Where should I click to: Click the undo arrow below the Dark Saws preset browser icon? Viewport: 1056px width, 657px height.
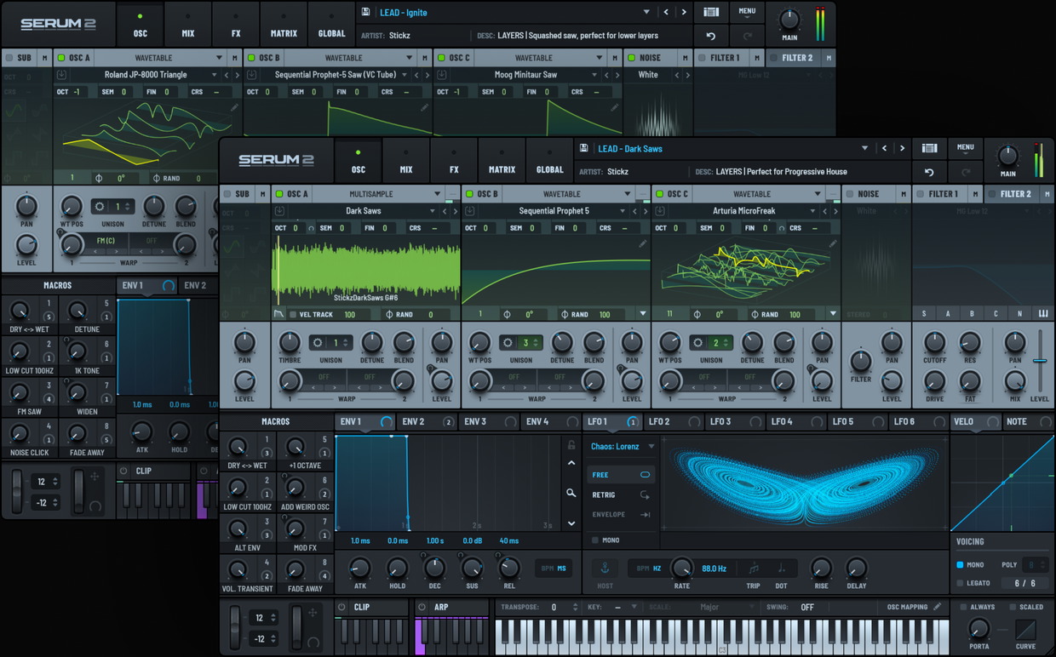[x=929, y=172]
